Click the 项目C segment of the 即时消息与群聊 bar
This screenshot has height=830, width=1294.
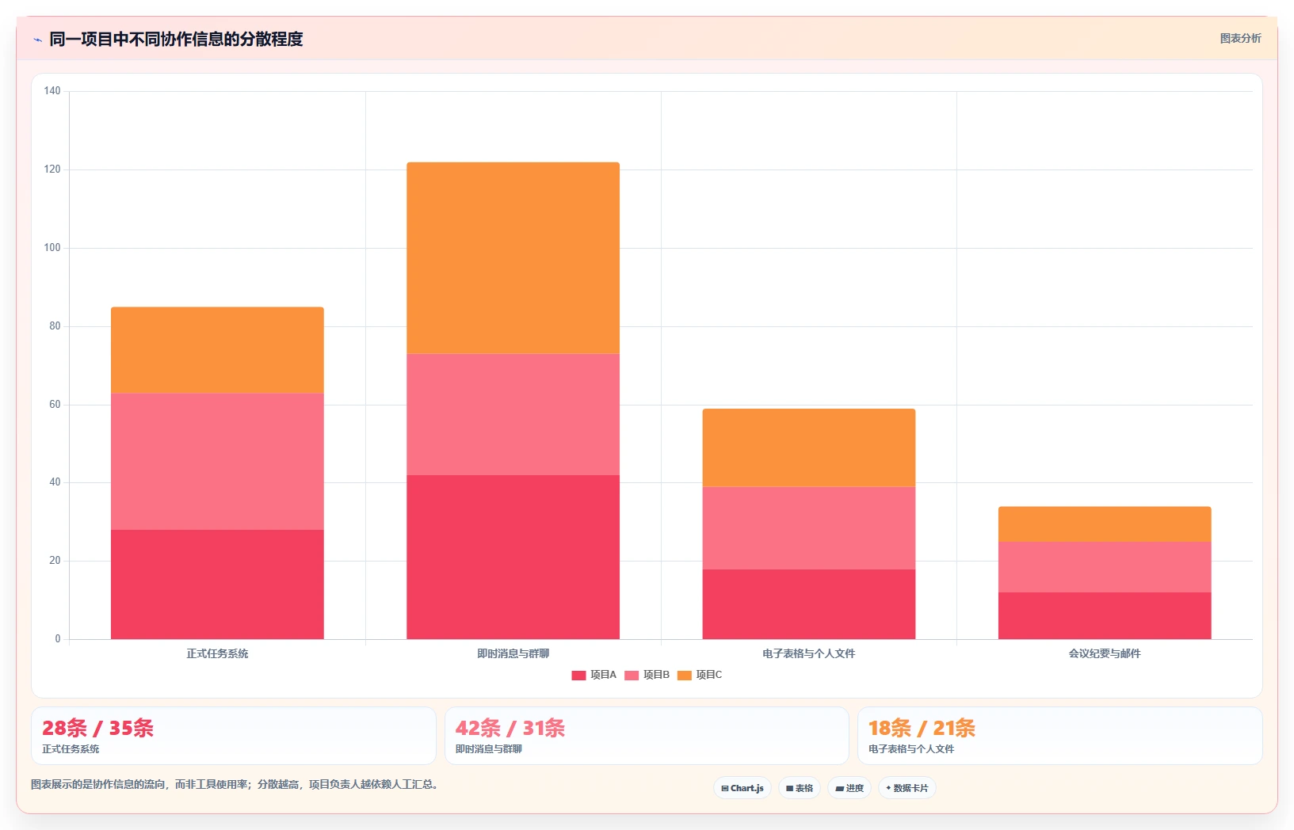[x=513, y=258]
